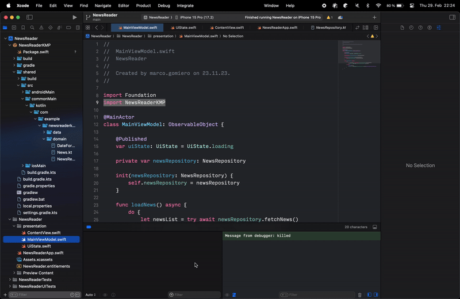Open the Quick Help inspector
The height and width of the screenshot is (299, 460).
420,28
